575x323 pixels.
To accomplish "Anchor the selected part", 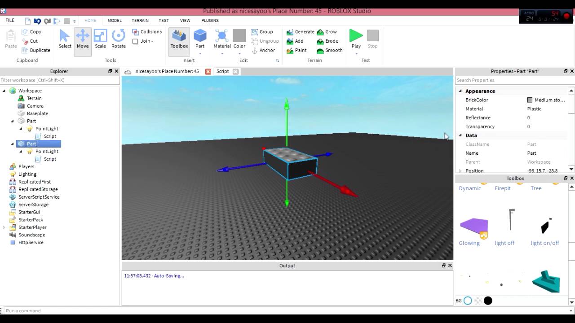I will (263, 50).
